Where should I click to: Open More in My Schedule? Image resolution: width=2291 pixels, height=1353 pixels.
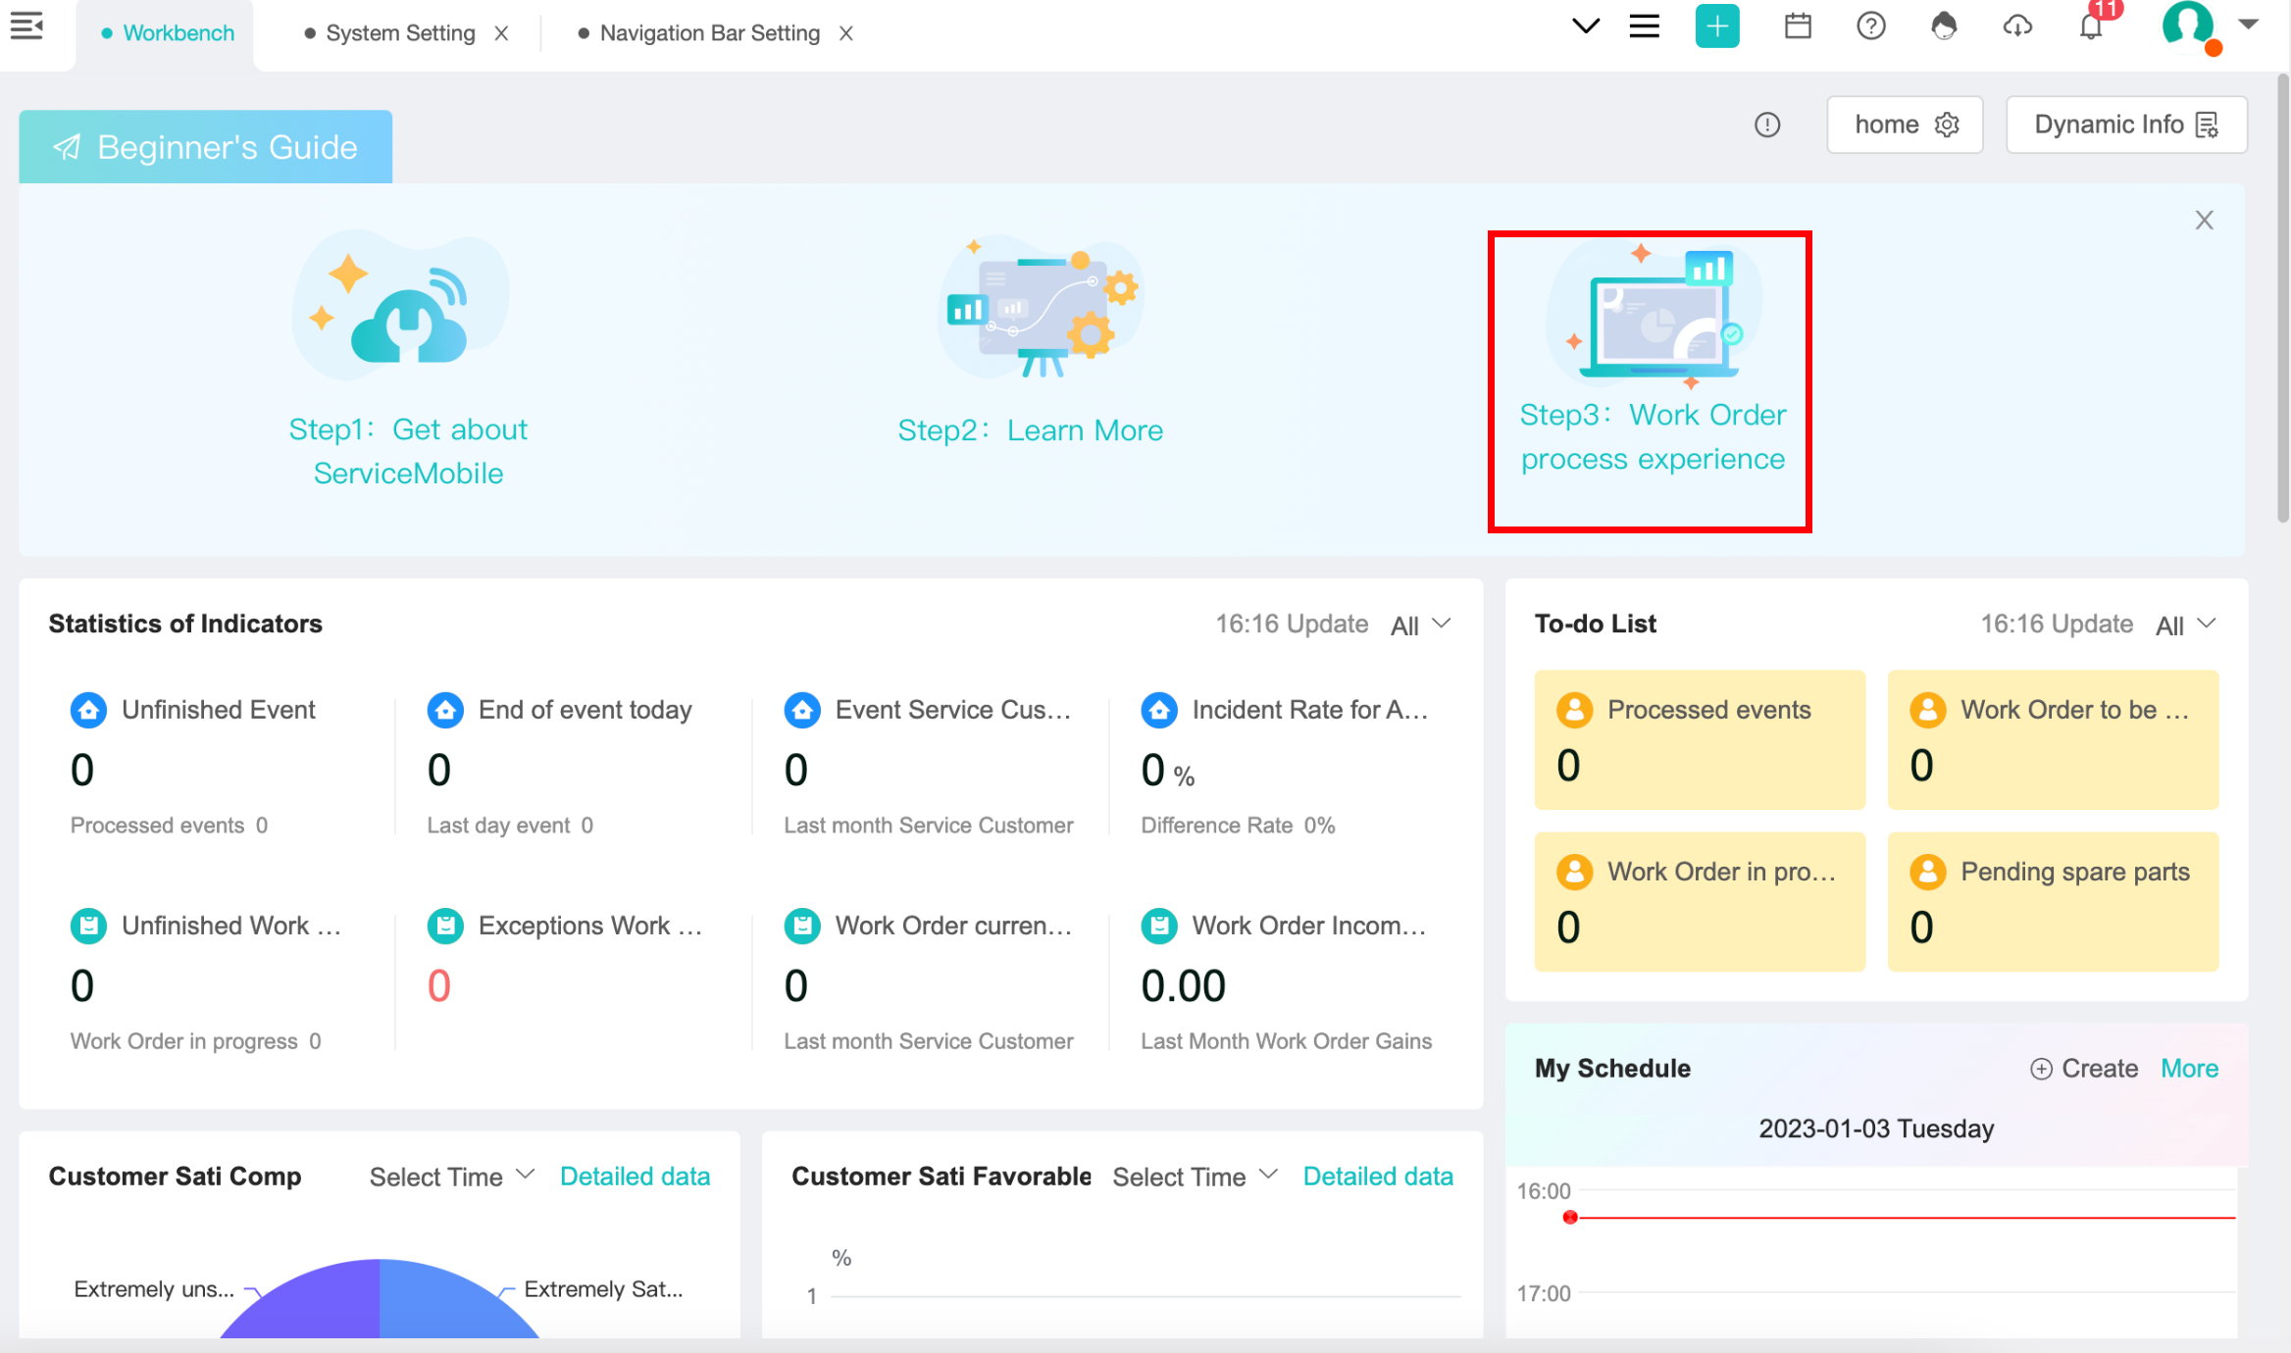coord(2189,1069)
